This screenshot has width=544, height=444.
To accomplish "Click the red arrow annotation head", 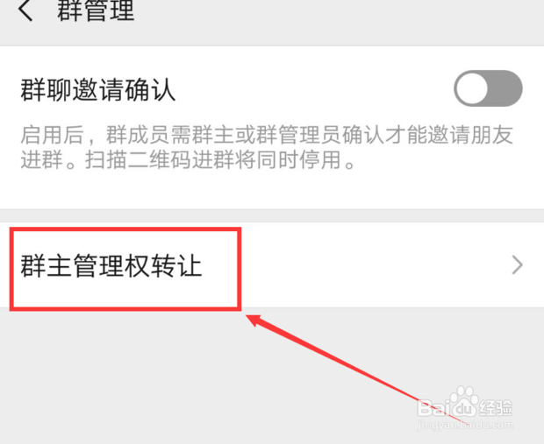I will [x=256, y=321].
